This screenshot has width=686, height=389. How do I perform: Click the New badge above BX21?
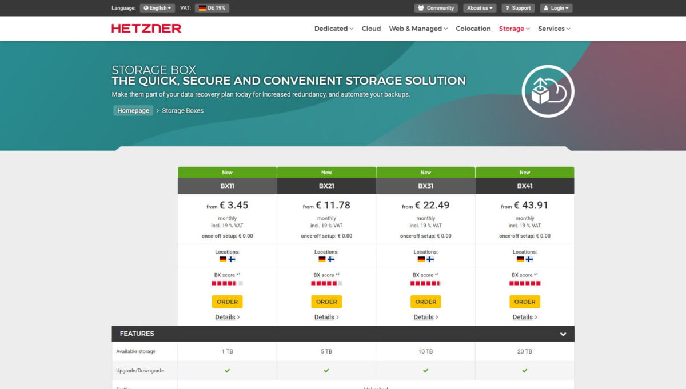326,172
